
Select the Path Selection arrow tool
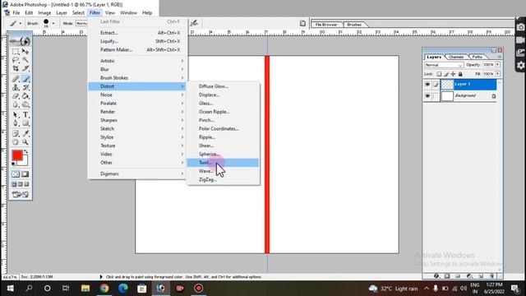tap(16, 115)
